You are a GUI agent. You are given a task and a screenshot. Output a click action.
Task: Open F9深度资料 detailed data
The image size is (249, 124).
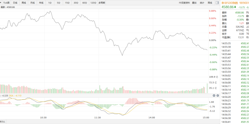(184, 3)
